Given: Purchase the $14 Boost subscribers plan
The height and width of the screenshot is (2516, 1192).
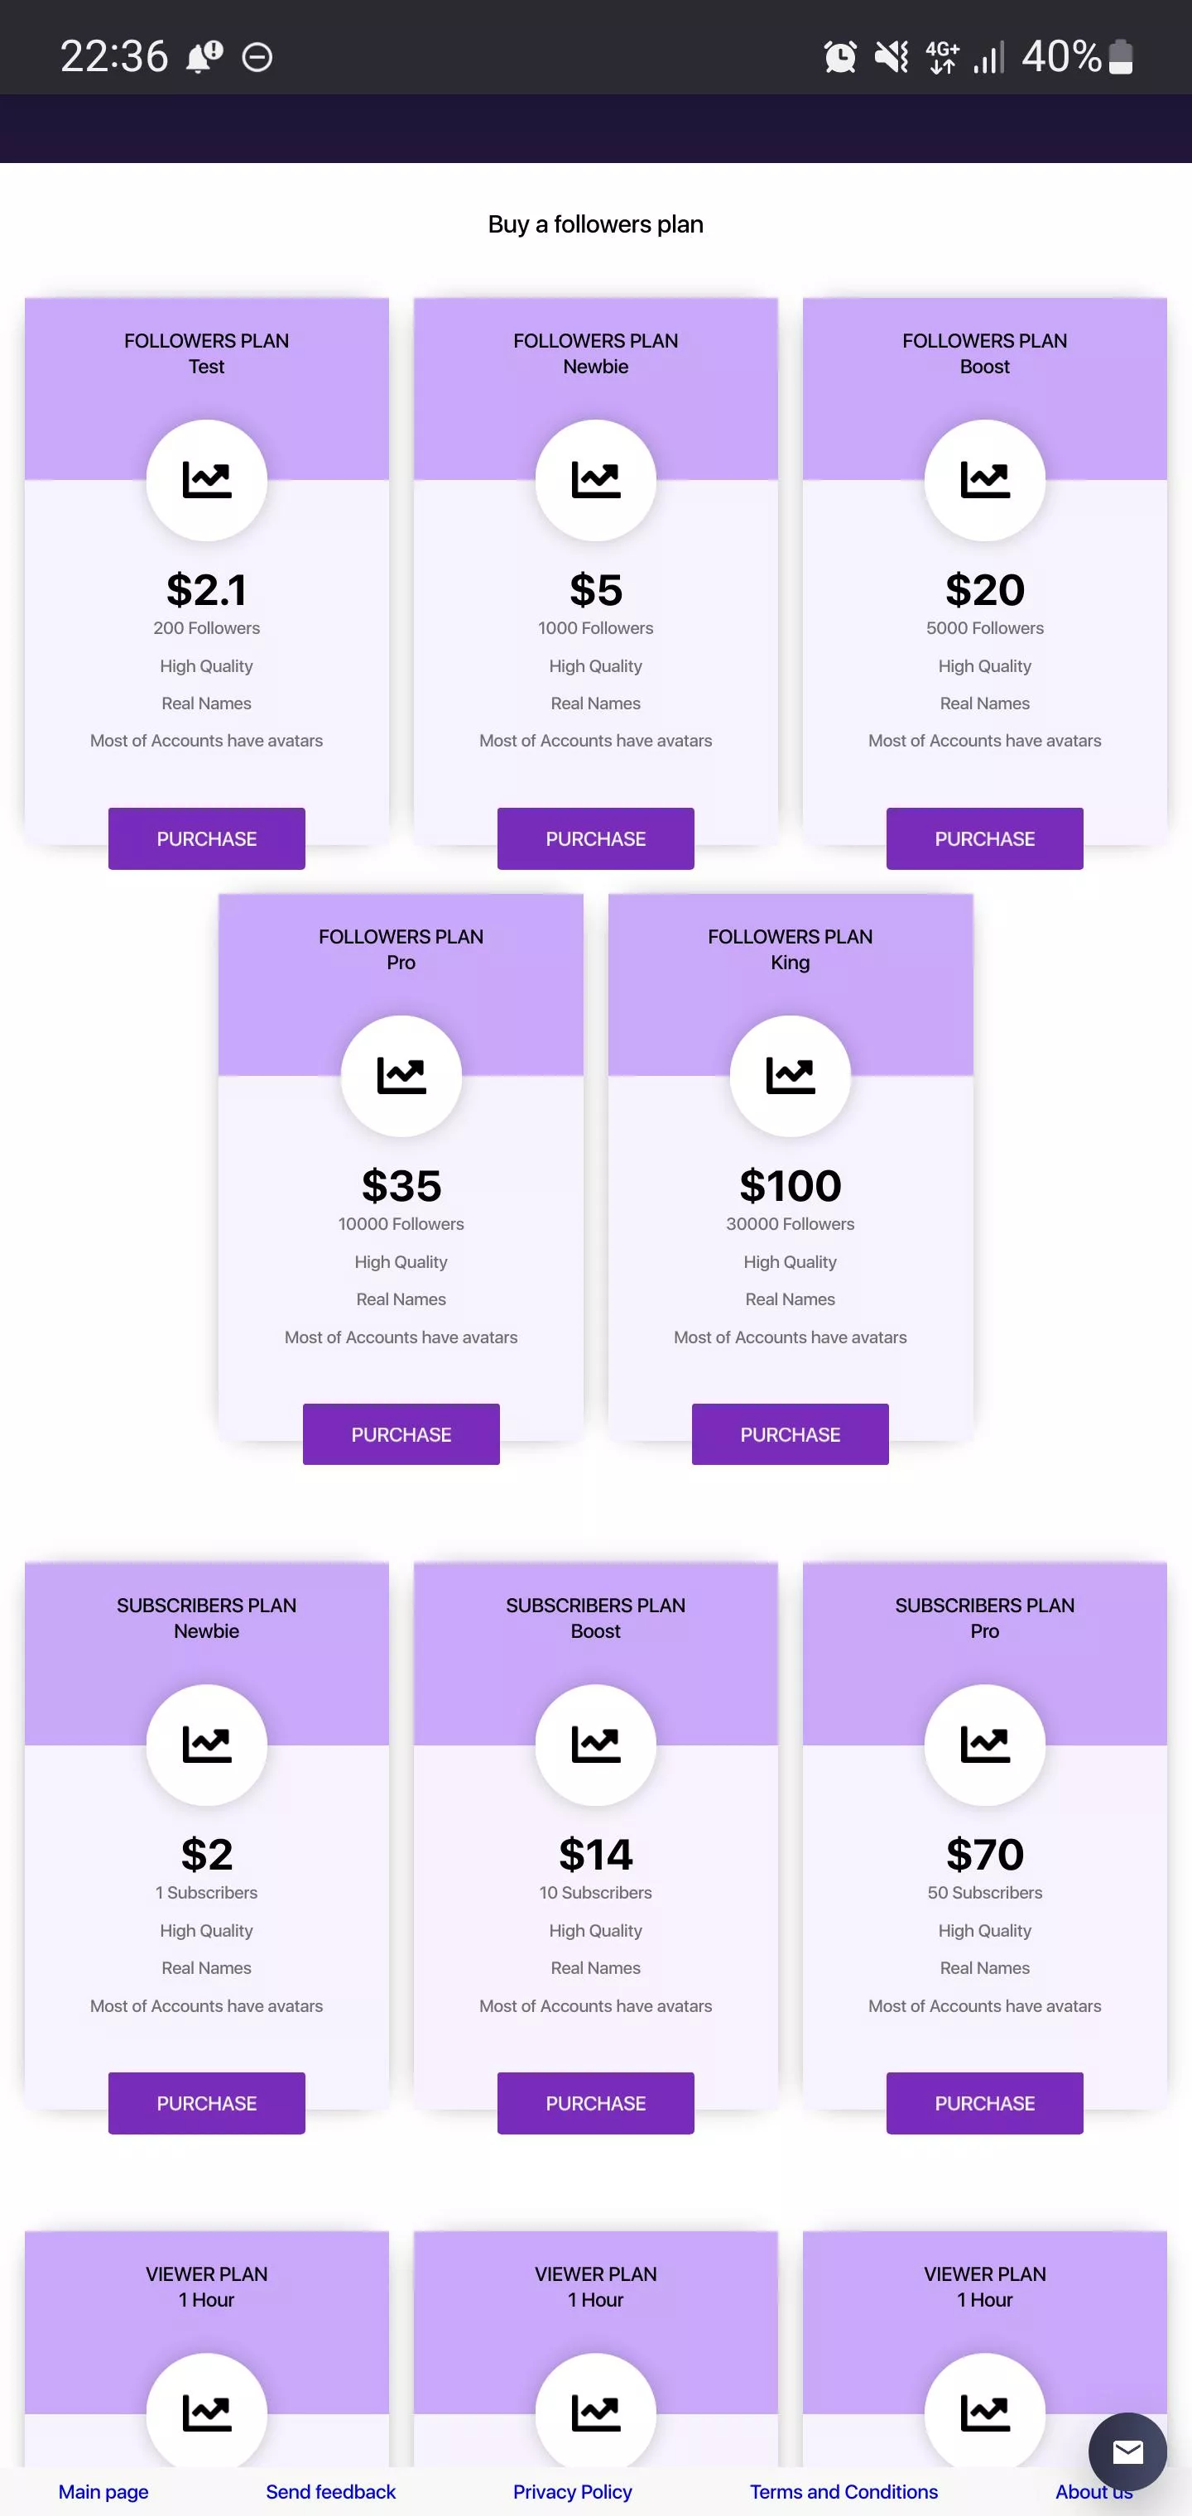Looking at the screenshot, I should click(595, 2103).
